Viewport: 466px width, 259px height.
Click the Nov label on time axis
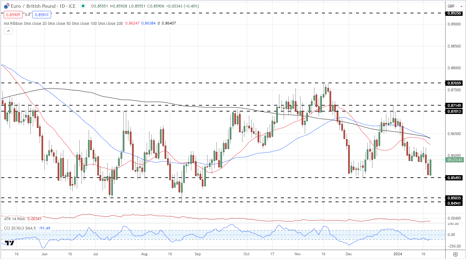point(298,254)
